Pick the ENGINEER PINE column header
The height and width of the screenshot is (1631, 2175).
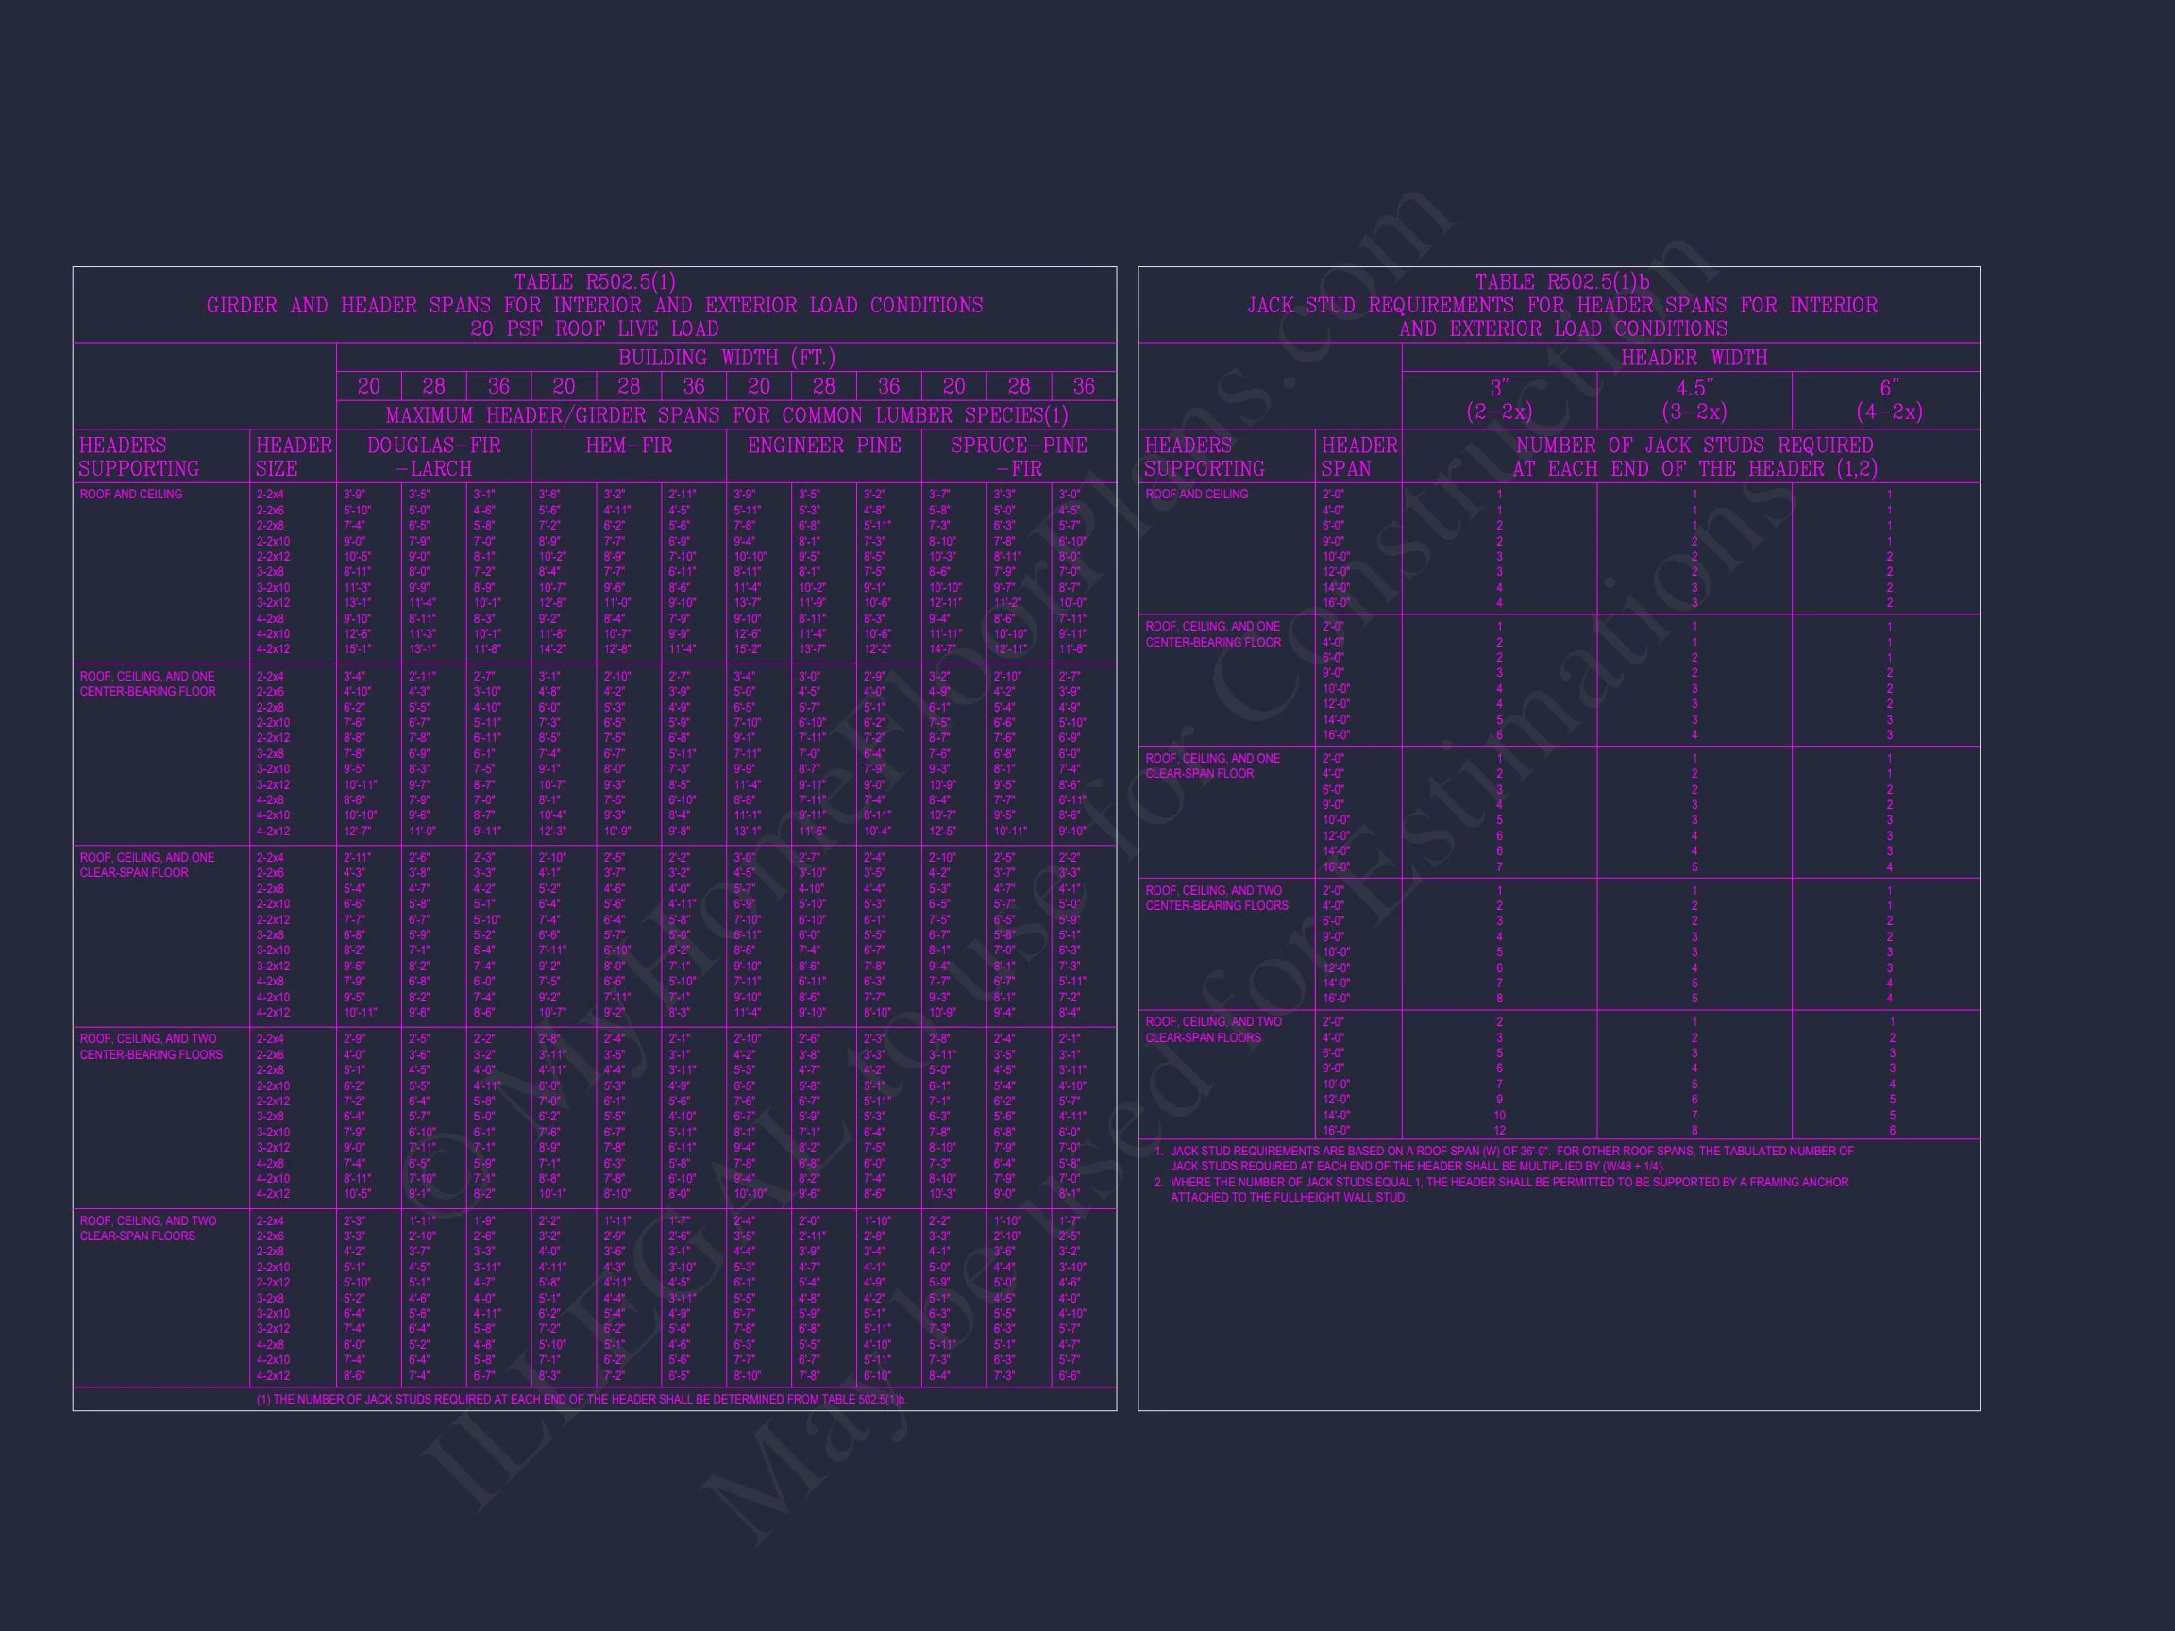click(823, 446)
